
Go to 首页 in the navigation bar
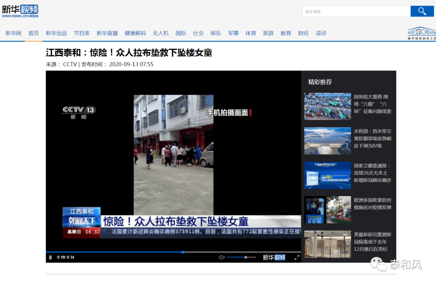click(x=34, y=33)
